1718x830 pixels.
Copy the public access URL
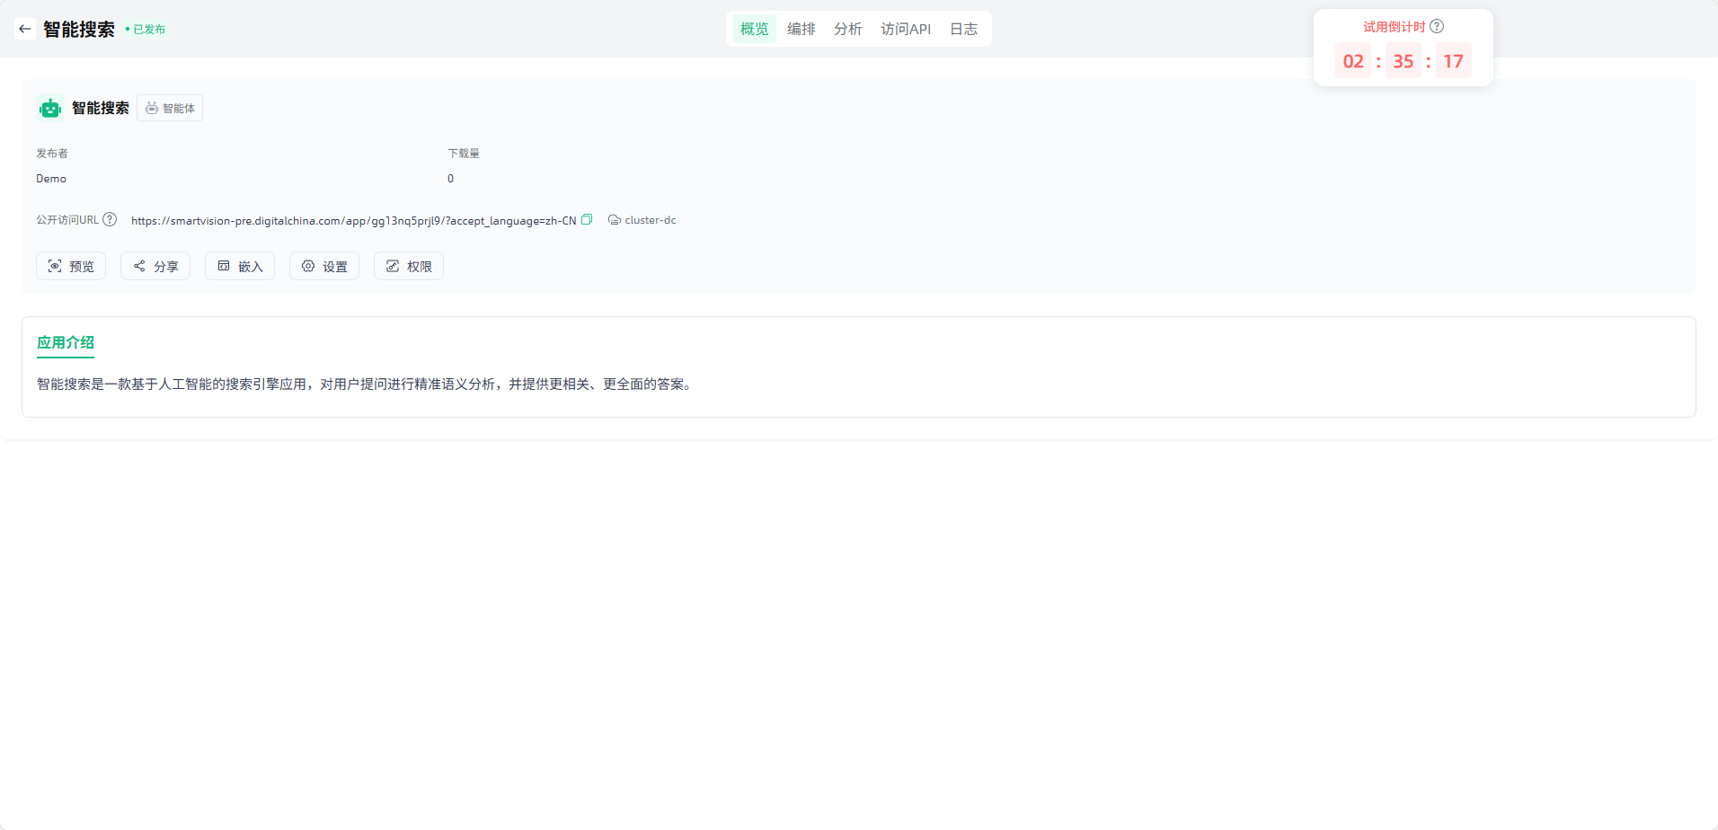[587, 219]
